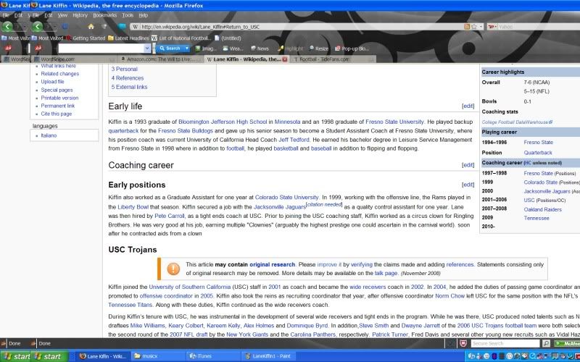
Task: Open Bloomington Jefferson High School link
Action: click(x=223, y=122)
